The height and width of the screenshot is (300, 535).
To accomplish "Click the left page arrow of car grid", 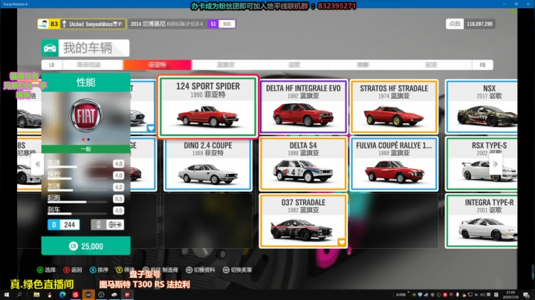I will (37, 164).
